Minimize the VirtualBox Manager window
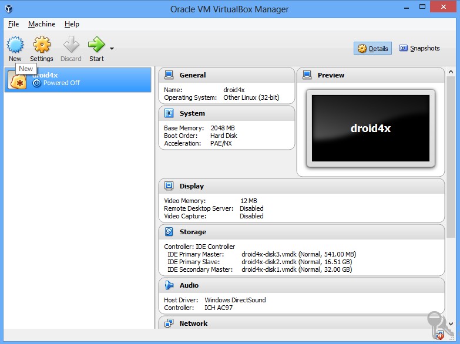This screenshot has height=344, width=460. pyautogui.click(x=407, y=8)
